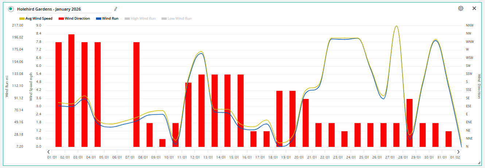This screenshot has width=485, height=168.
Task: Click the short red bar at 09/01
Action: point(162,143)
